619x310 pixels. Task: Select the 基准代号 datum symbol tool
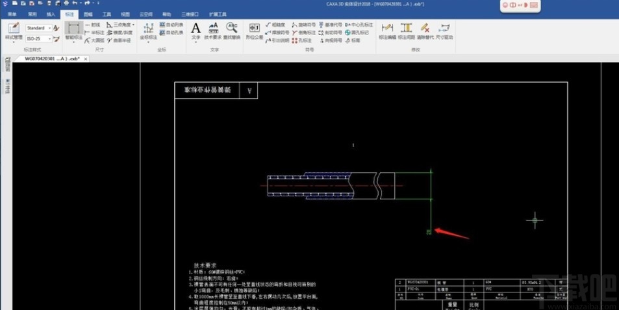pos(331,25)
